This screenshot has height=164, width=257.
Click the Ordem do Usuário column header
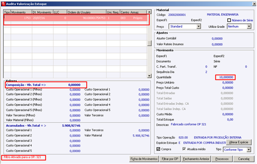tap(87, 12)
